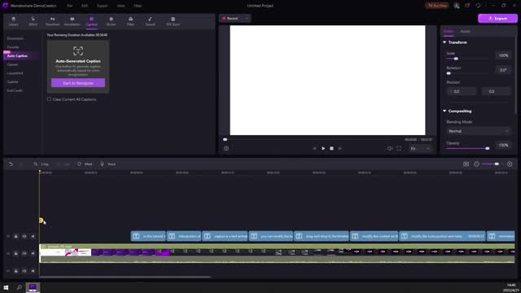Switch to the Video properties tab
The width and height of the screenshot is (521, 293).
pos(449,31)
